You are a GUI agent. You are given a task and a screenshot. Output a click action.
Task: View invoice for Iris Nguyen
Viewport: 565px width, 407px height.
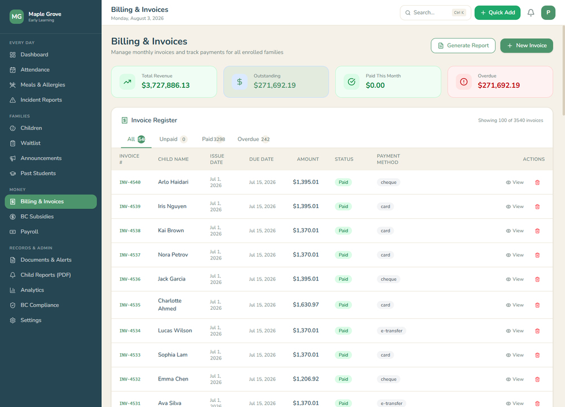[515, 206]
